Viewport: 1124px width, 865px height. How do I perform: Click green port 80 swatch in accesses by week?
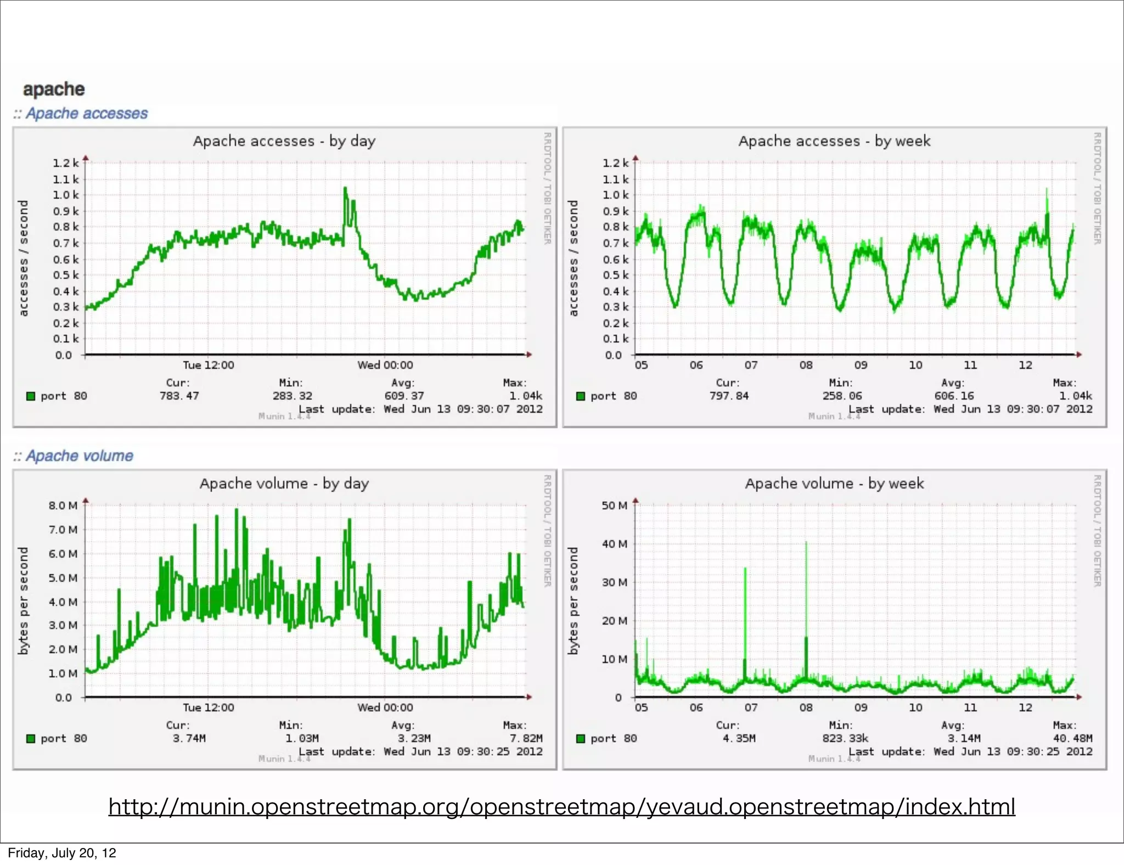click(581, 396)
